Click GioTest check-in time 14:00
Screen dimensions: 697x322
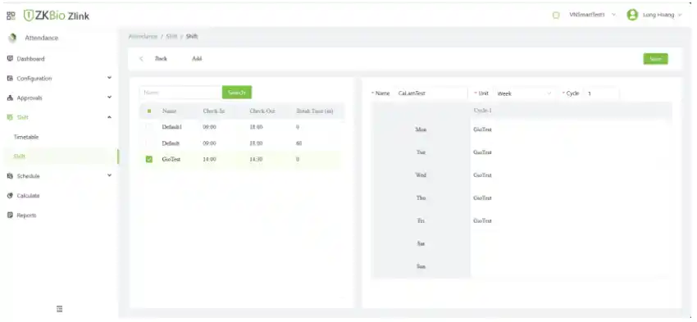[x=209, y=160]
